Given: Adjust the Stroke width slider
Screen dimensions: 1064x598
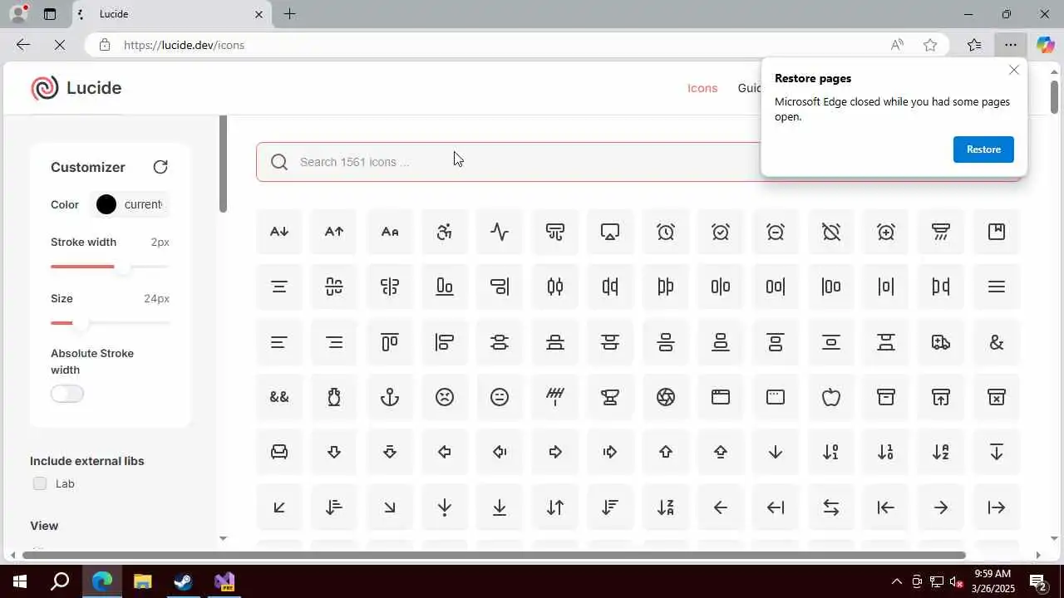Looking at the screenshot, I should click(110, 267).
